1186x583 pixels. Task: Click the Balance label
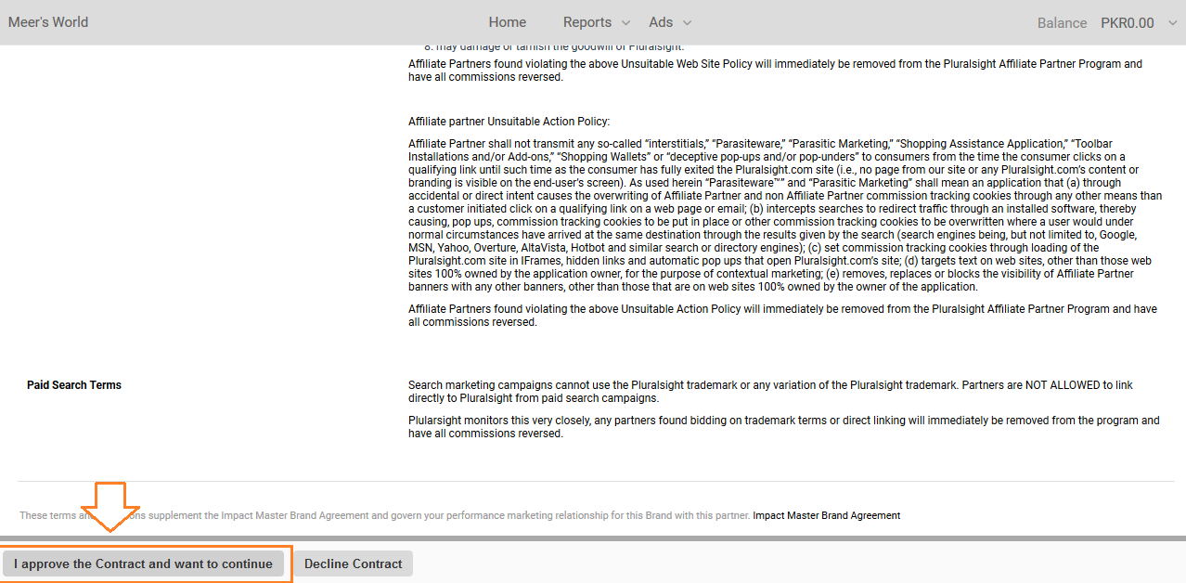point(1062,23)
